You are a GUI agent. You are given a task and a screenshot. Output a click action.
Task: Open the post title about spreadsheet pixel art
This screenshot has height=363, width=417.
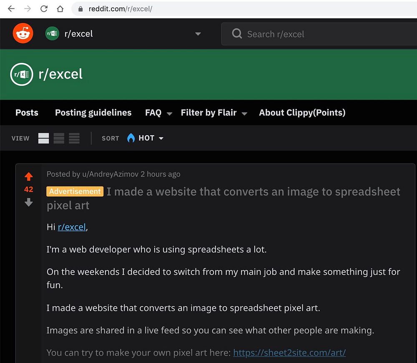click(x=224, y=199)
